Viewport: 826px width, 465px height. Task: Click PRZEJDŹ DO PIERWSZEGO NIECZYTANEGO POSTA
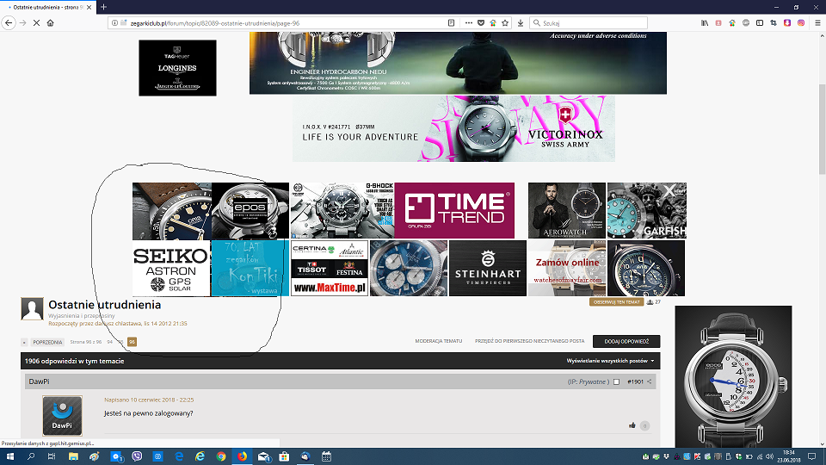[x=529, y=341]
